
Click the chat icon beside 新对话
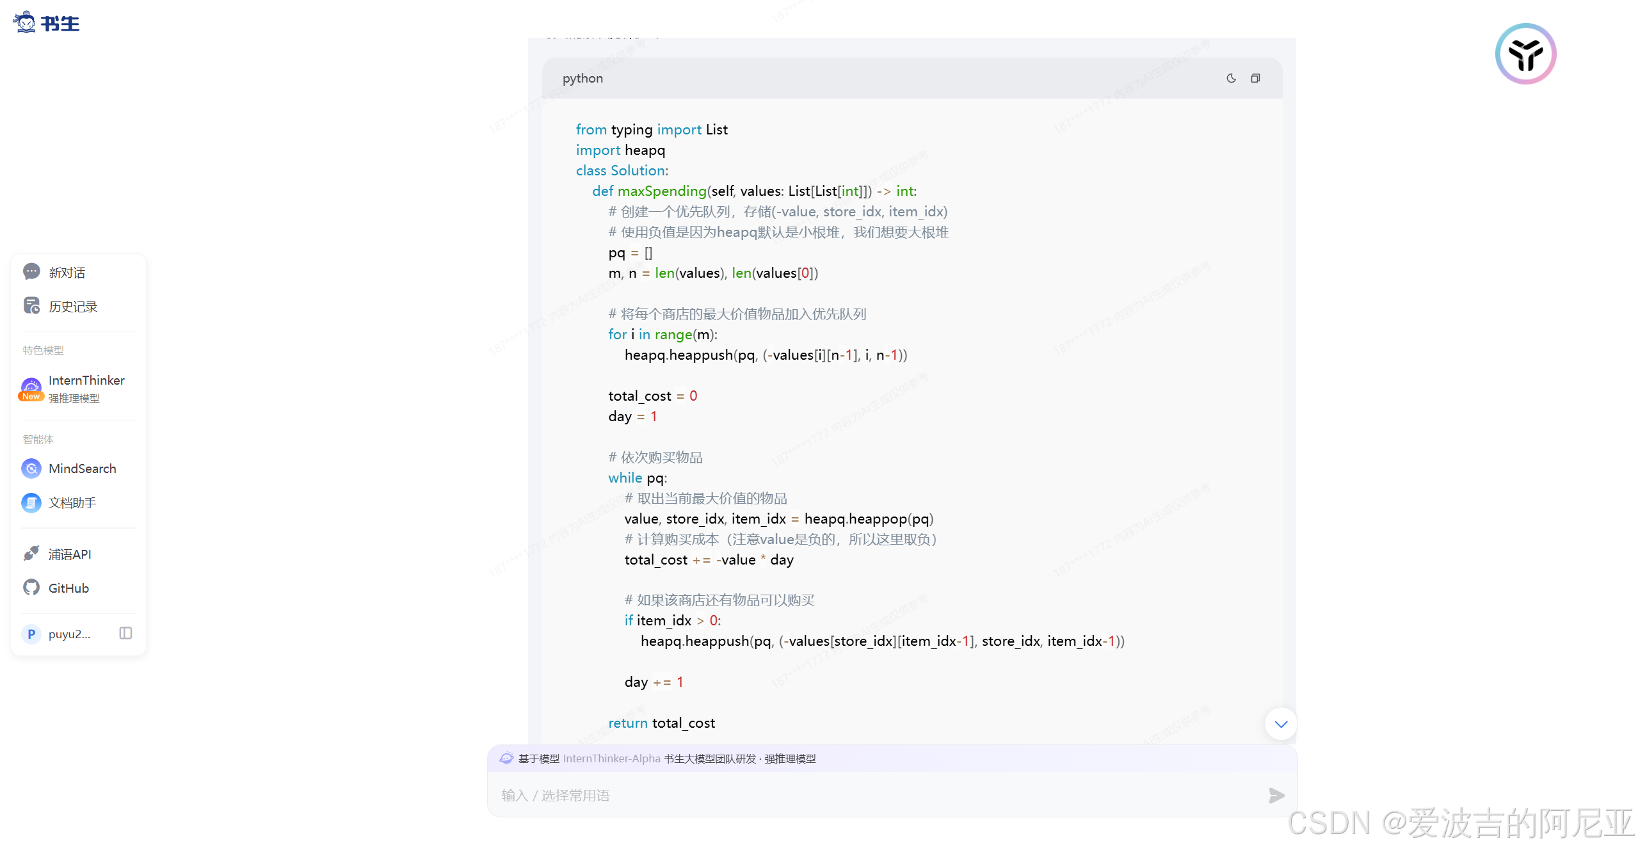click(31, 272)
